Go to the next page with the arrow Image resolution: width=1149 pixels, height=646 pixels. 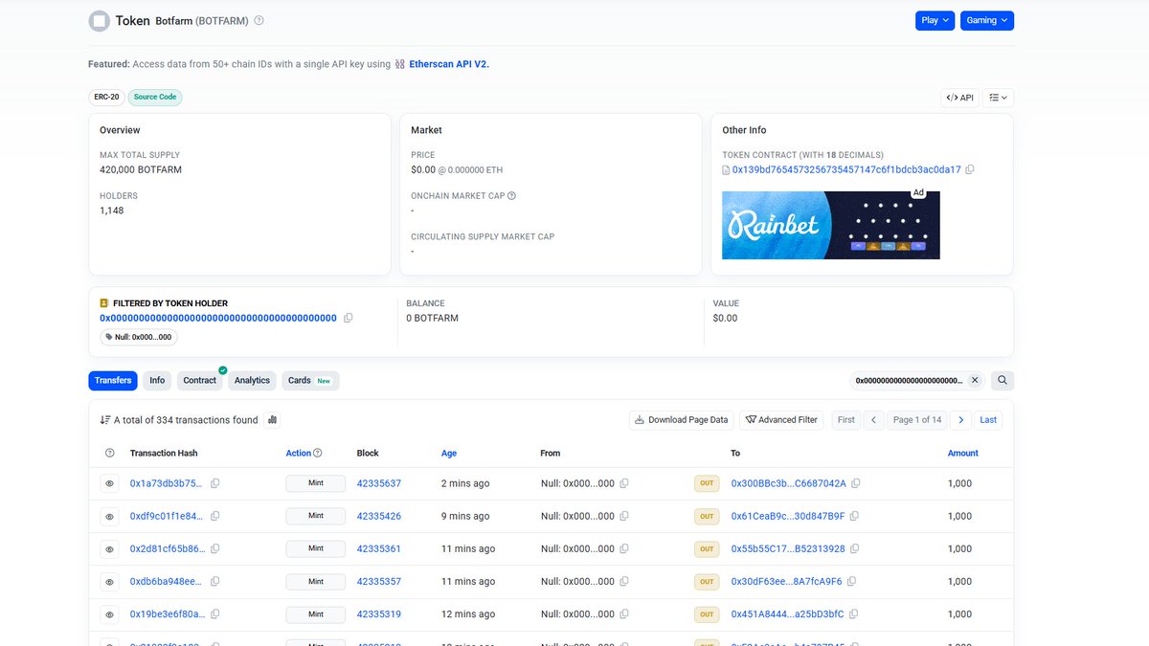pos(960,419)
